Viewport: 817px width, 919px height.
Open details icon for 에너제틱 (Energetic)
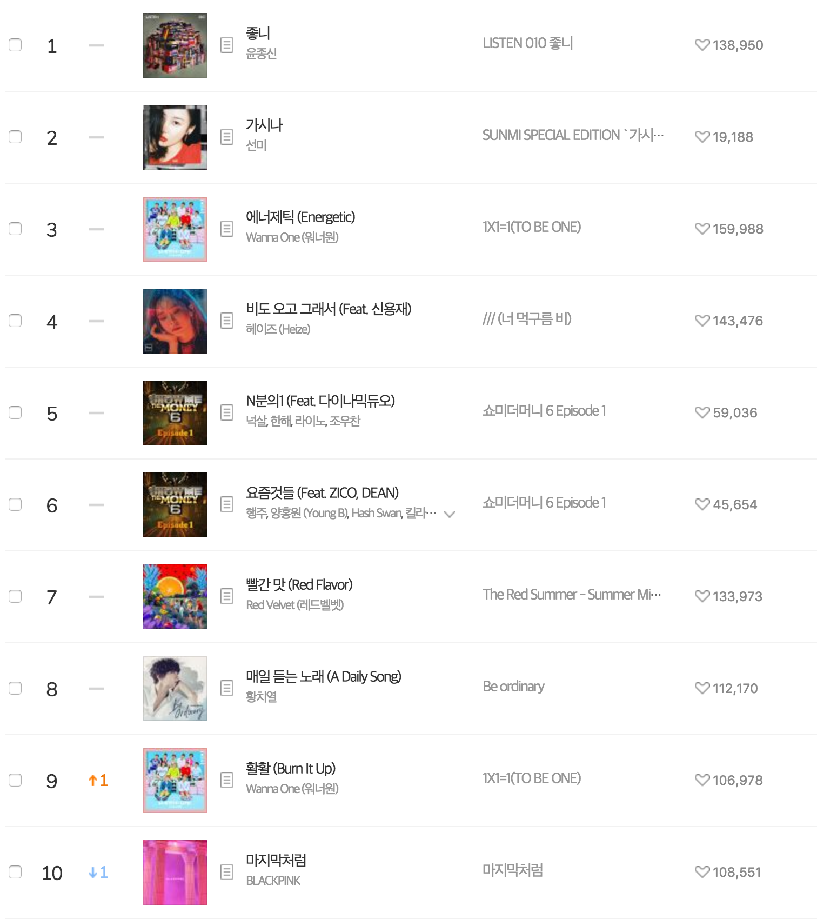click(x=227, y=229)
